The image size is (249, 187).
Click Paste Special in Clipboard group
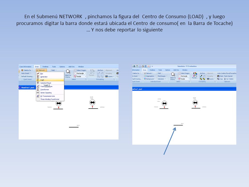coord(228,76)
